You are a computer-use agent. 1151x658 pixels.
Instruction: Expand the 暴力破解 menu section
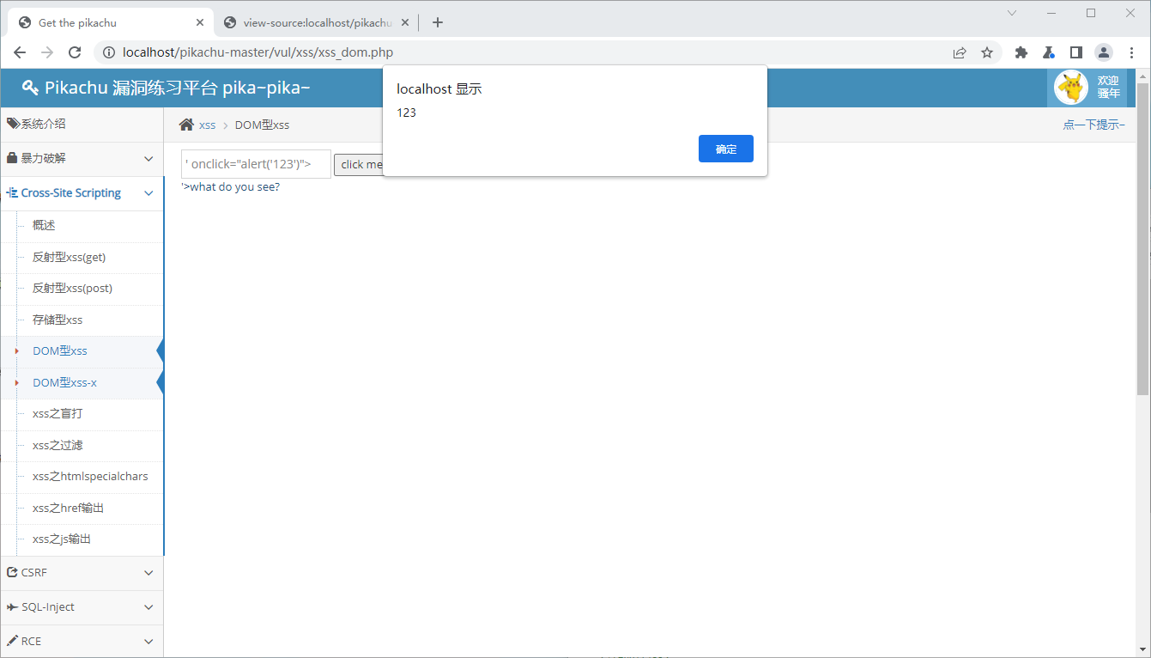pyautogui.click(x=82, y=159)
